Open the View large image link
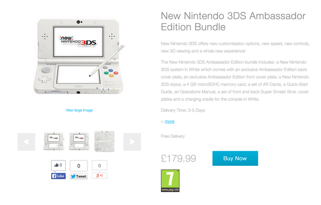This screenshot has width=321, height=205. click(x=79, y=111)
